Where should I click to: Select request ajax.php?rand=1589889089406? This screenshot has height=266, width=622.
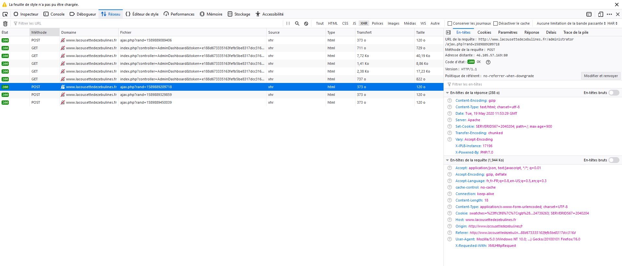pyautogui.click(x=222, y=40)
